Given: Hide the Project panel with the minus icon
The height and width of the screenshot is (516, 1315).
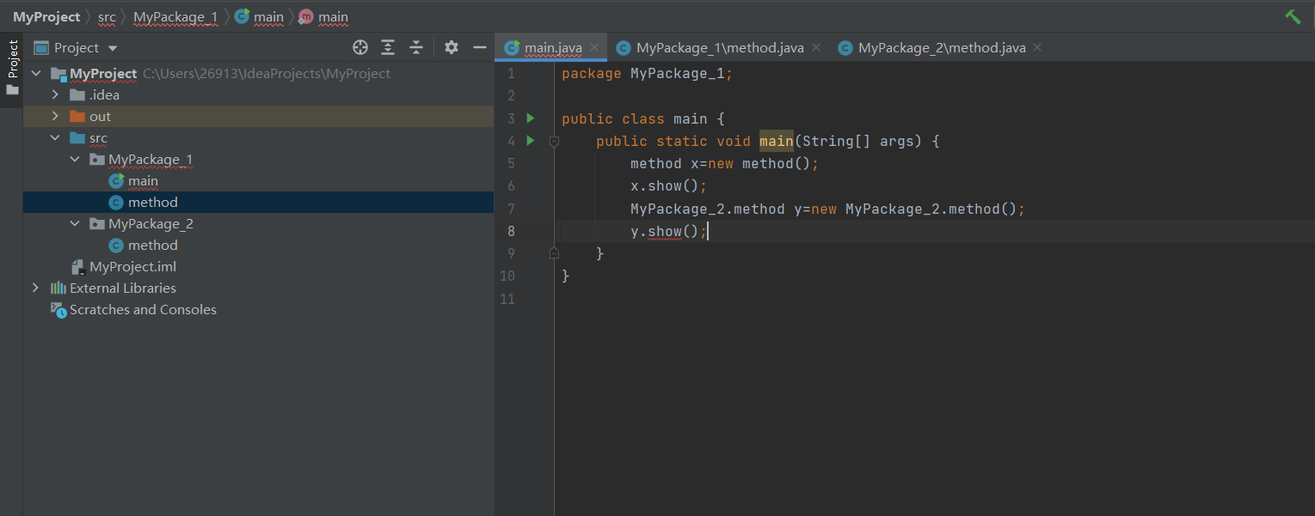Looking at the screenshot, I should [480, 47].
